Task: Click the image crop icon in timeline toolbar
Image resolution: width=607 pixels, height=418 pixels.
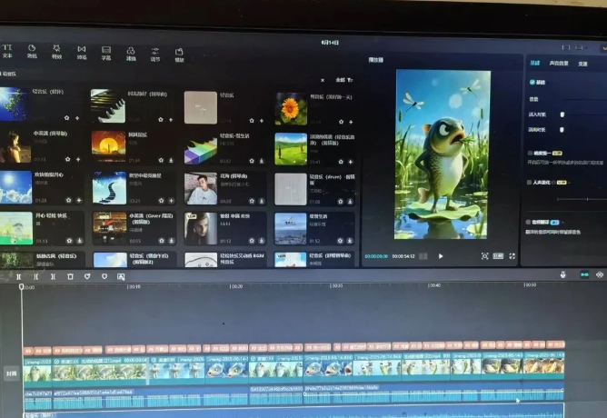Action: click(121, 276)
